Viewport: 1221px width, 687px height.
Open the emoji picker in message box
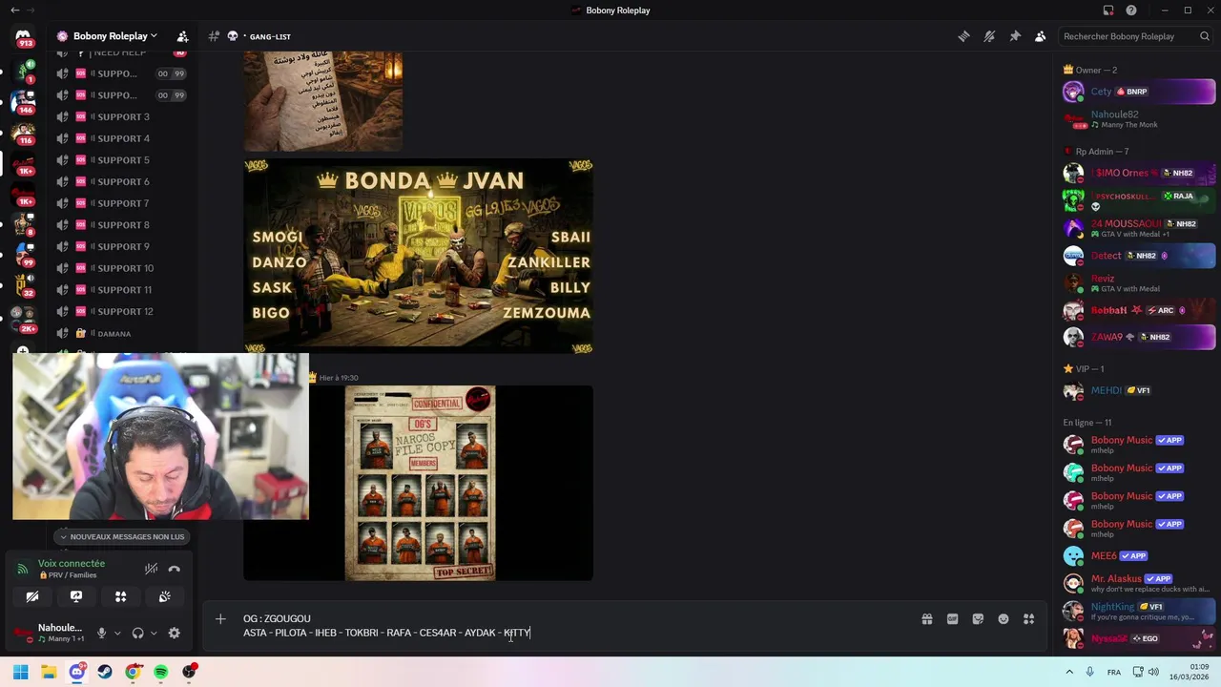(1004, 619)
